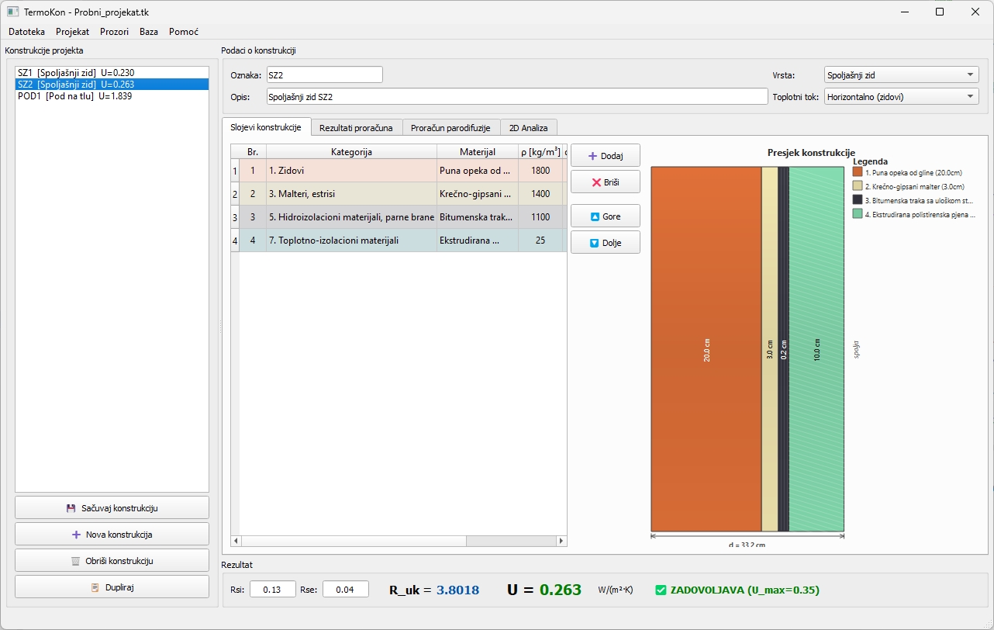Click the save icon on Sačuvaj konstrukciju

pos(71,508)
